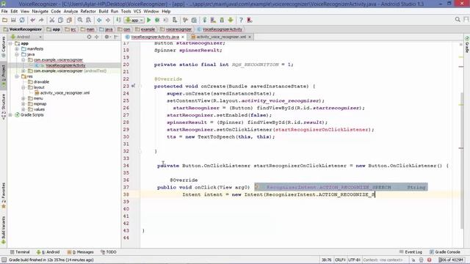Click the Cut scissors icon

(x=52, y=20)
